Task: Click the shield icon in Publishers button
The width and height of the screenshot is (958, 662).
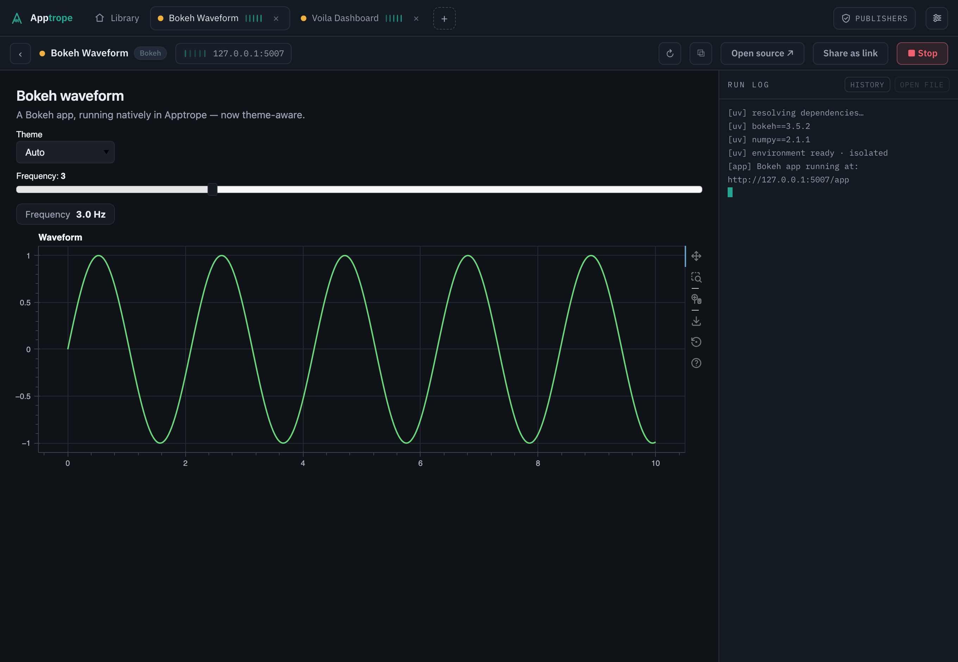Action: pyautogui.click(x=846, y=18)
